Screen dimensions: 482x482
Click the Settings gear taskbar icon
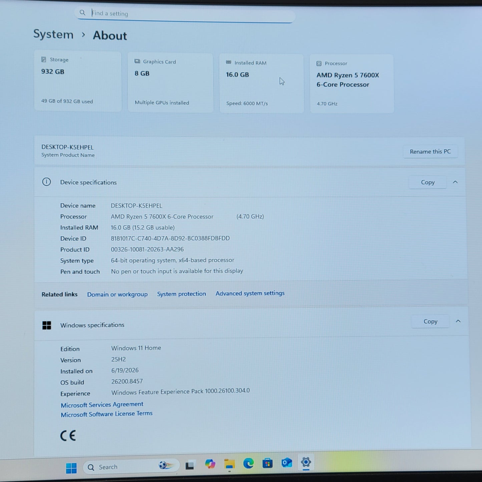click(306, 462)
